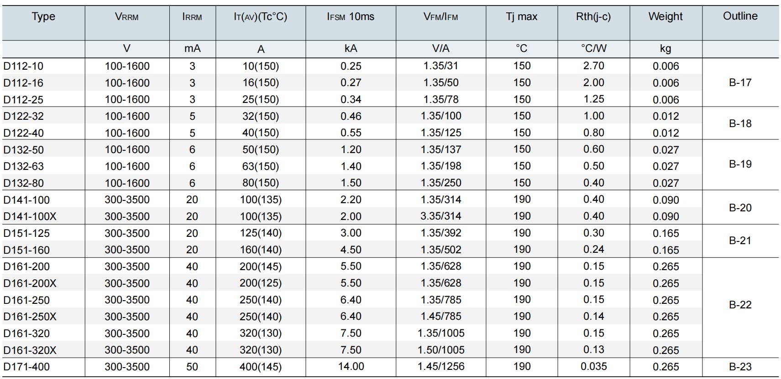
Task: Click the B-22 outline reference
Action: [740, 305]
